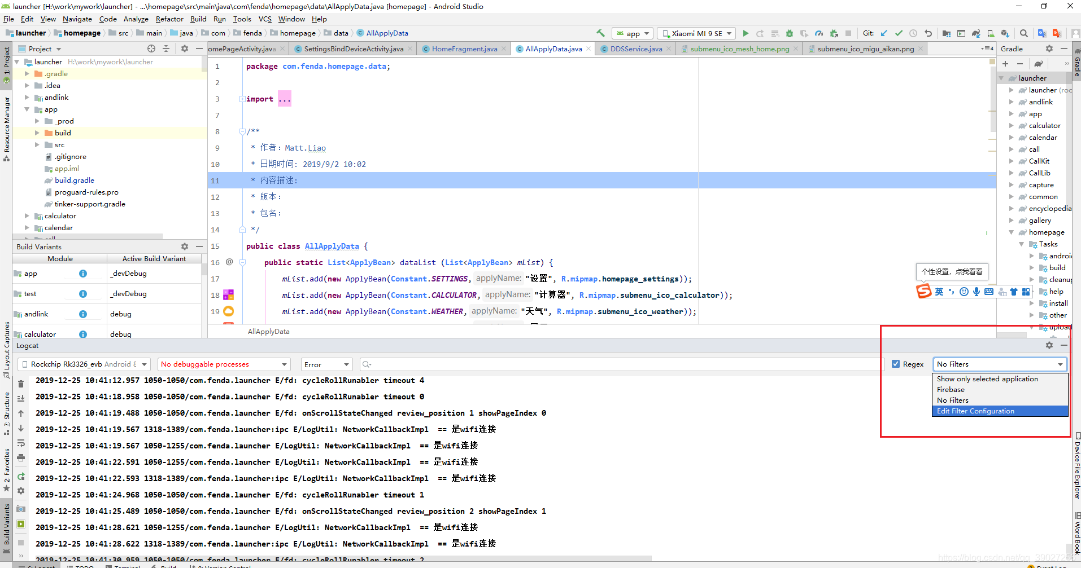This screenshot has height=568, width=1081.
Task: Open Logcat panel header settings gear
Action: point(1049,345)
